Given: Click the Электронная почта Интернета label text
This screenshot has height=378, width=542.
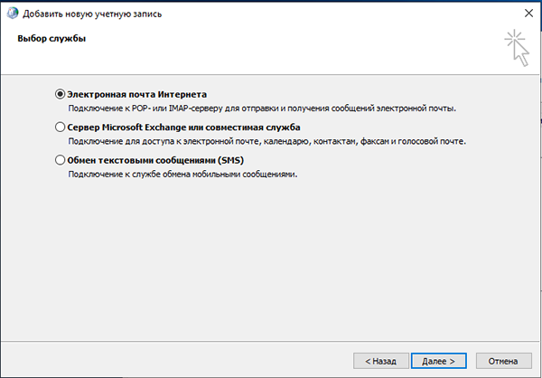Looking at the screenshot, I should click(137, 94).
